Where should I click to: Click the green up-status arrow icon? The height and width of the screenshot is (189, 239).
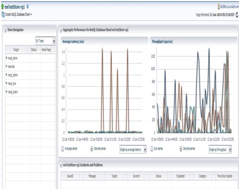(x=2, y=7)
